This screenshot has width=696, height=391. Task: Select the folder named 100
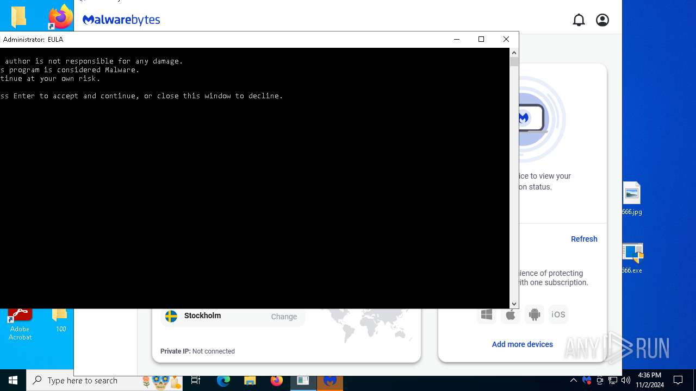(x=60, y=320)
